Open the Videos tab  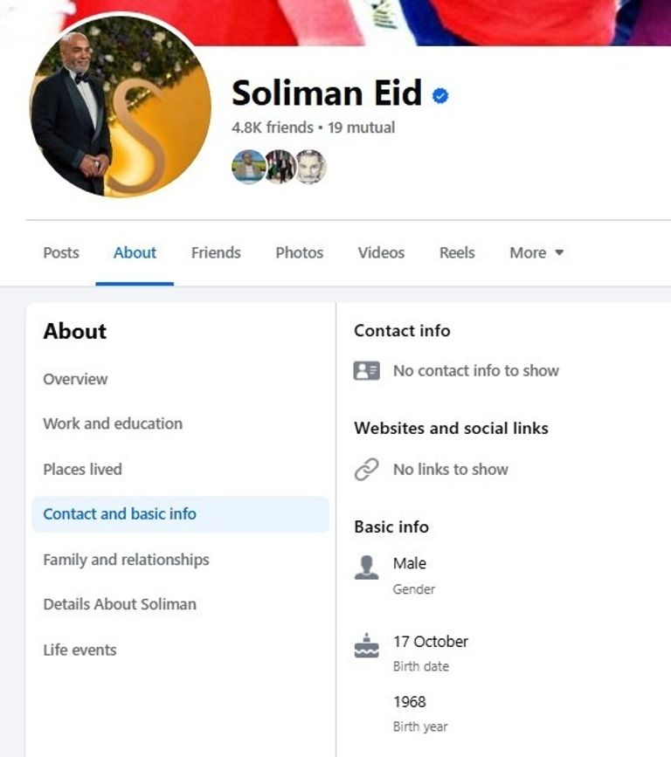381,253
